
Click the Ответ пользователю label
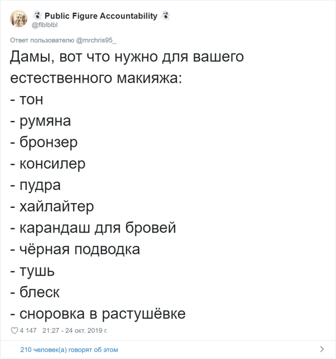42,40
